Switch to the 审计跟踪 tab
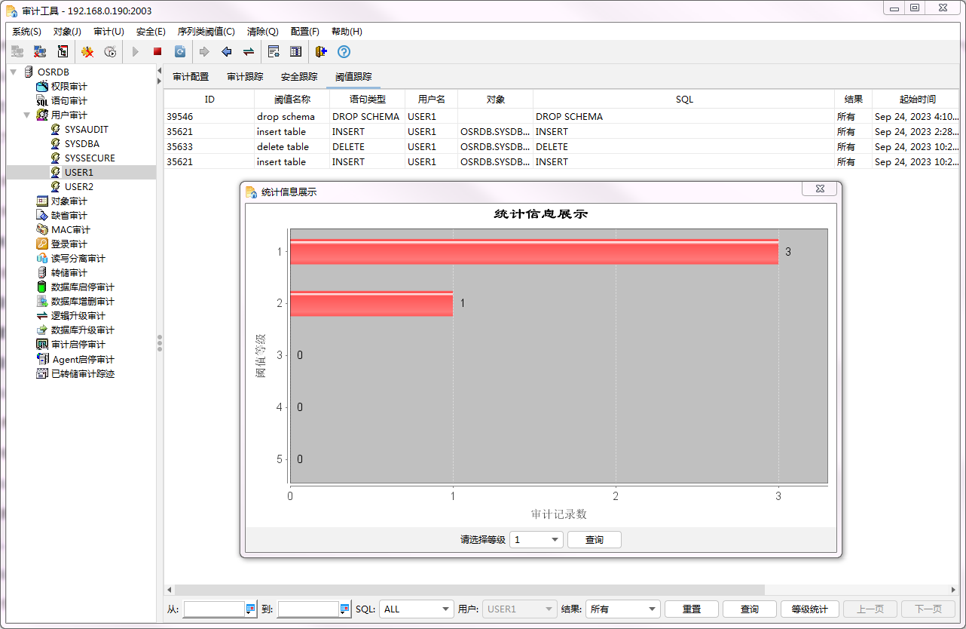Viewport: 966px width, 629px height. [245, 77]
